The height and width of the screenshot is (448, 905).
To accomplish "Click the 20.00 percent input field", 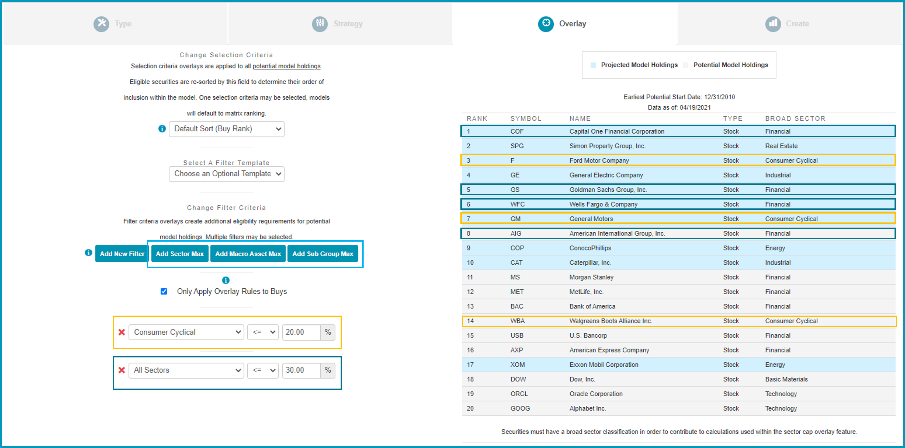I will [301, 332].
